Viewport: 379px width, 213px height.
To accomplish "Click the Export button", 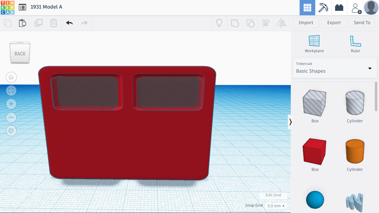I will point(334,23).
